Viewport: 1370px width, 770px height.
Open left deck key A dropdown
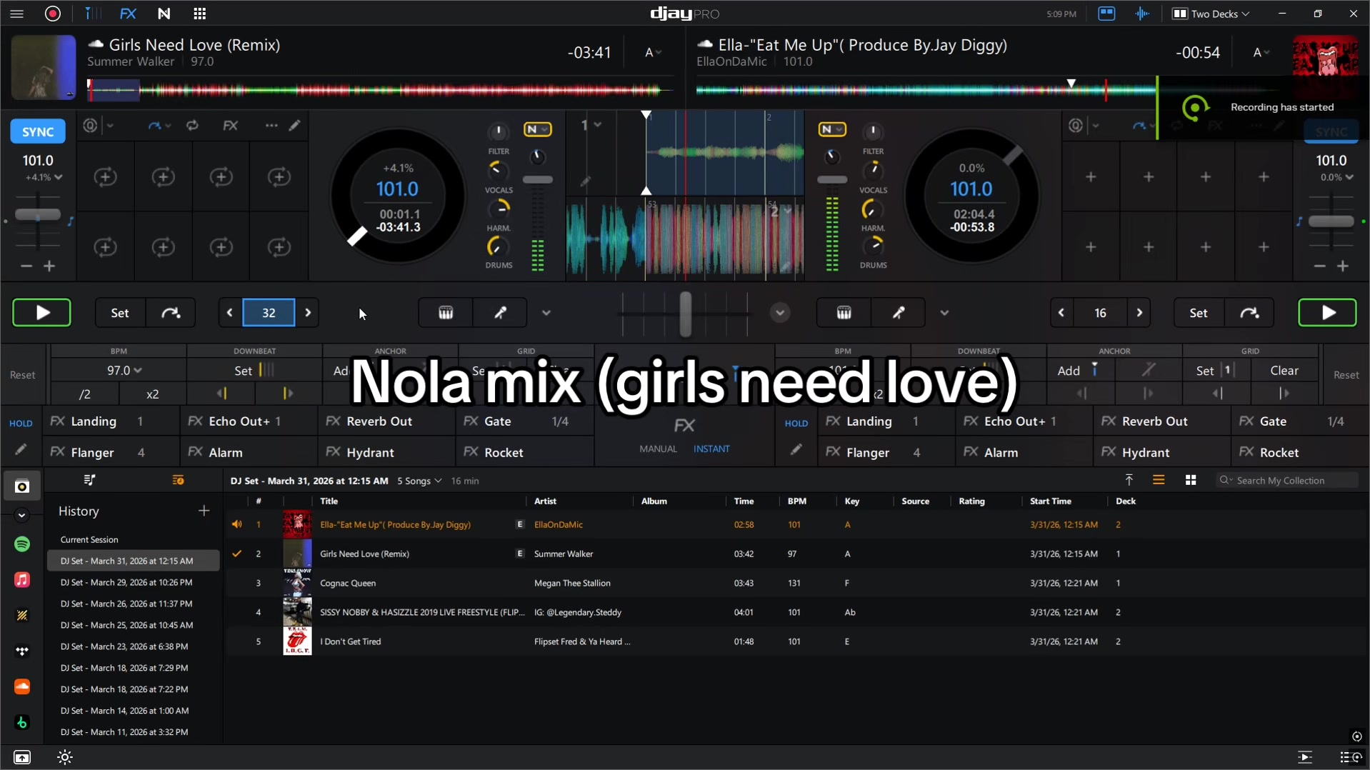point(653,53)
